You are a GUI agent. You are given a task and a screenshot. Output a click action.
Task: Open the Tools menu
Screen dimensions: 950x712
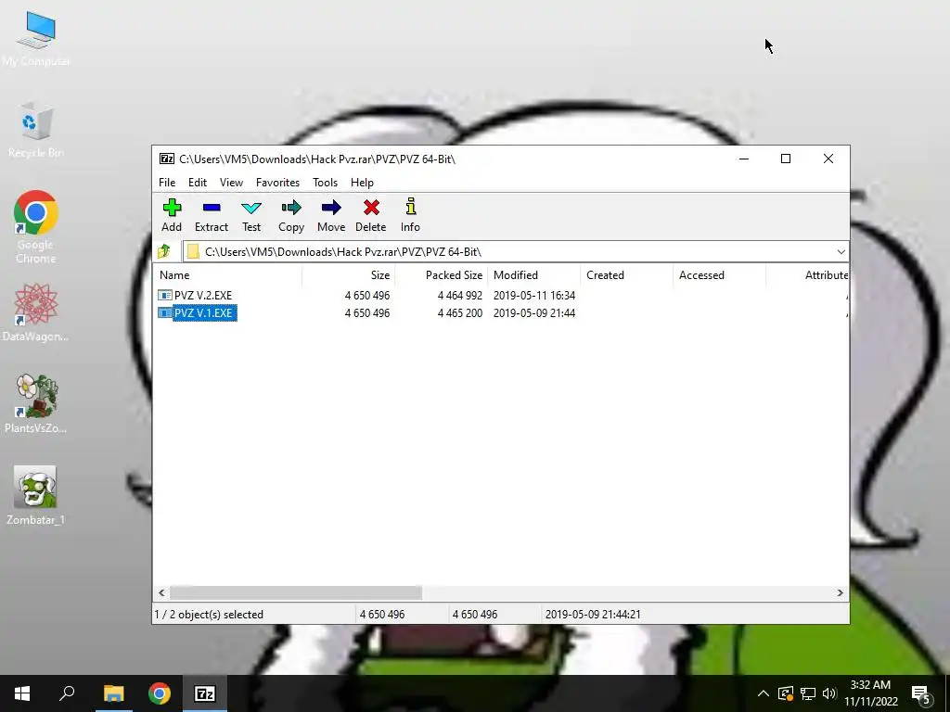(326, 183)
